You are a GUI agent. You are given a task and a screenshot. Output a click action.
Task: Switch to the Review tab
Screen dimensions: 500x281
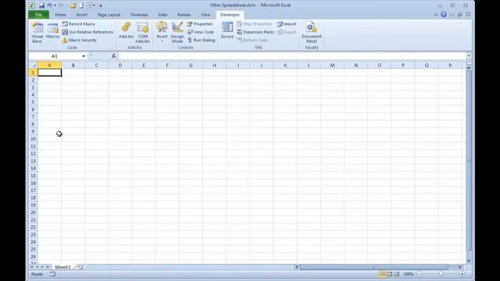click(184, 15)
